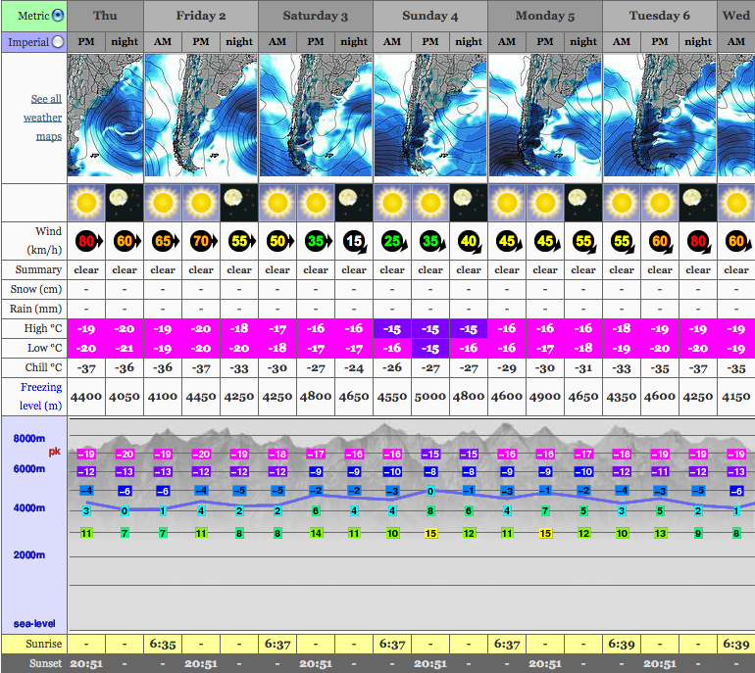Click the Thursday night moon icon
The width and height of the screenshot is (755, 673).
125,203
